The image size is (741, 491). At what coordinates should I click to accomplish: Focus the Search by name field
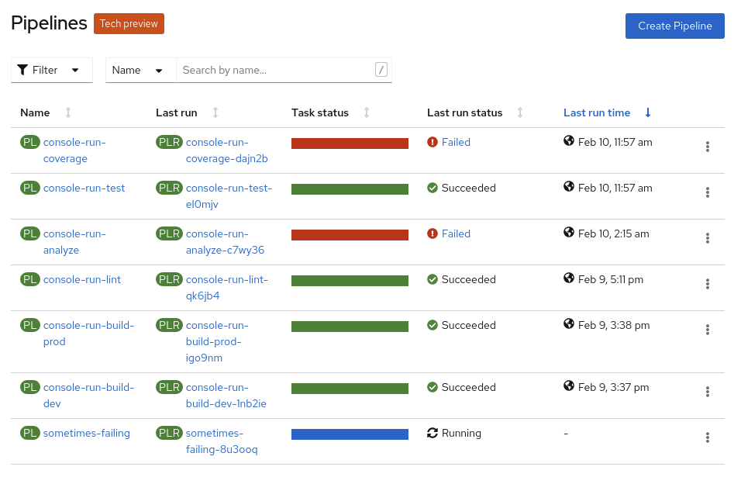276,70
